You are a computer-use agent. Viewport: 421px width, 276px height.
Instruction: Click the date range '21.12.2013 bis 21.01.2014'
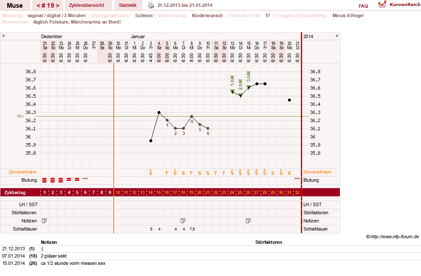click(185, 6)
